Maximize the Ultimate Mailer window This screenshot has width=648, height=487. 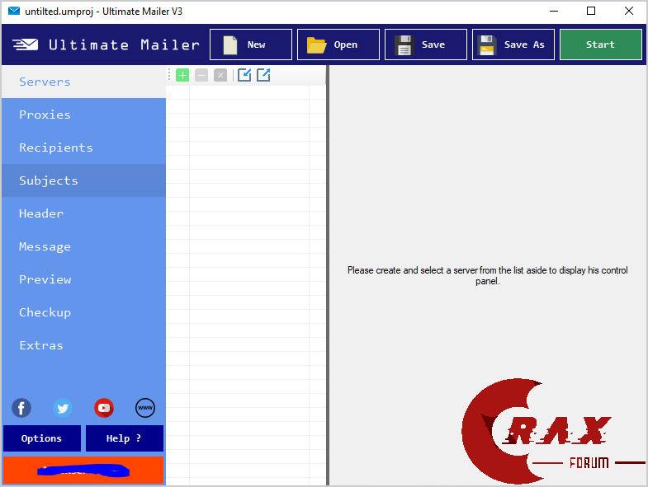coord(591,12)
